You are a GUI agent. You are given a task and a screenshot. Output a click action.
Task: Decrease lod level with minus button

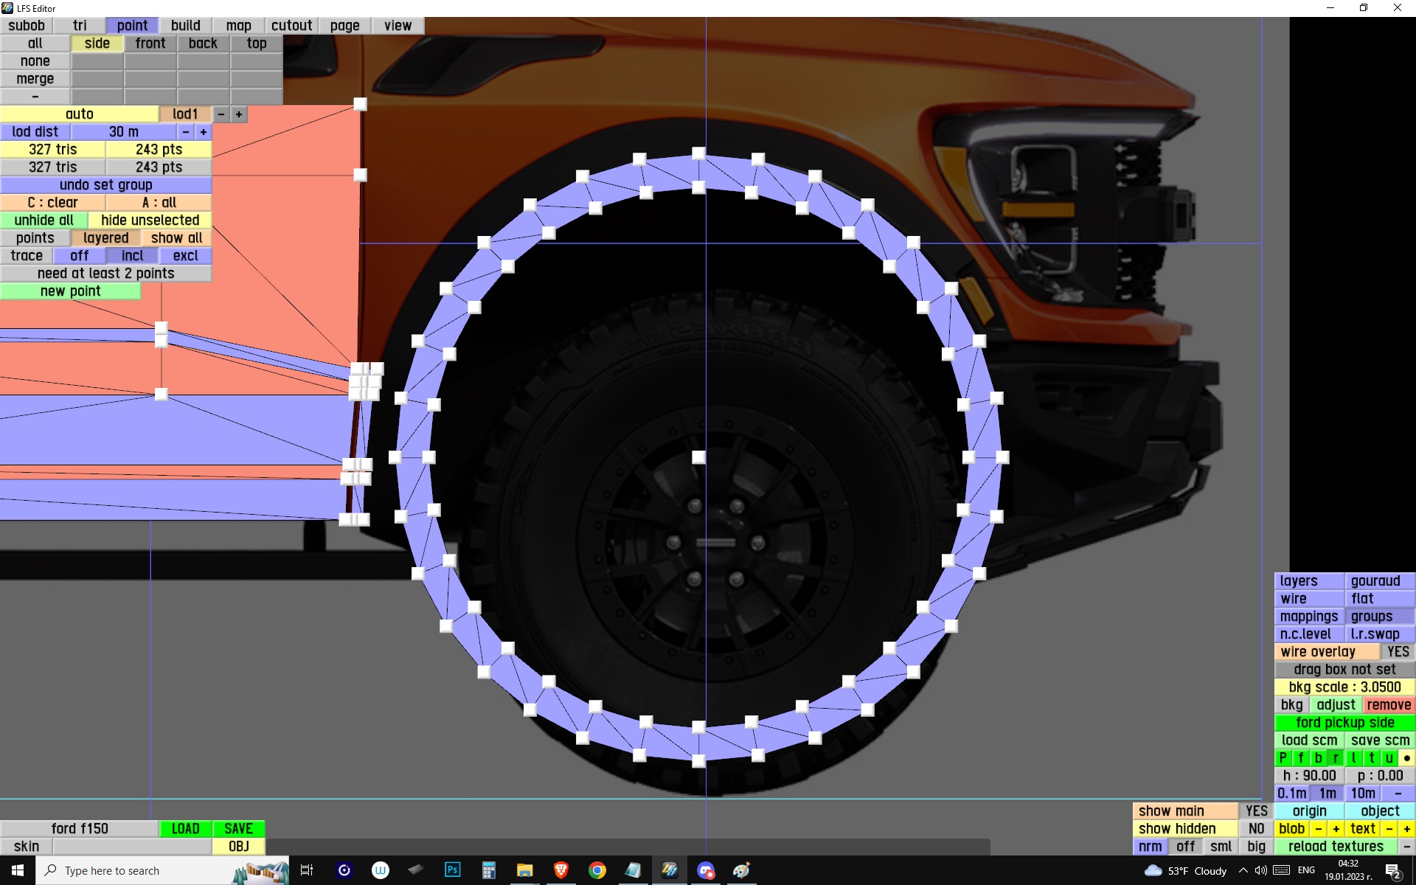221,114
